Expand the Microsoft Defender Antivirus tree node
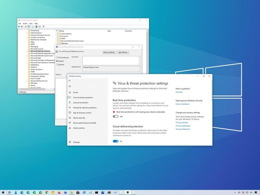 click(27, 51)
